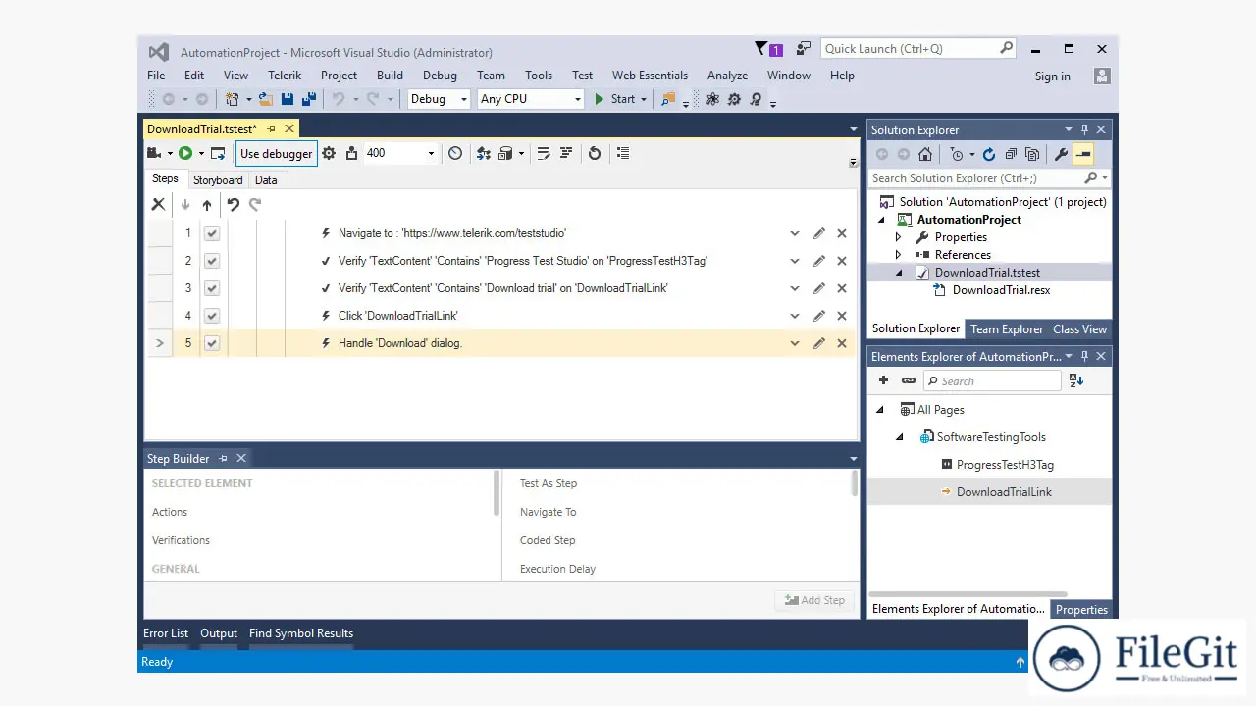The height and width of the screenshot is (706, 1256).
Task: Click Show All Files icon in Solution Explorer
Action: click(x=1032, y=154)
